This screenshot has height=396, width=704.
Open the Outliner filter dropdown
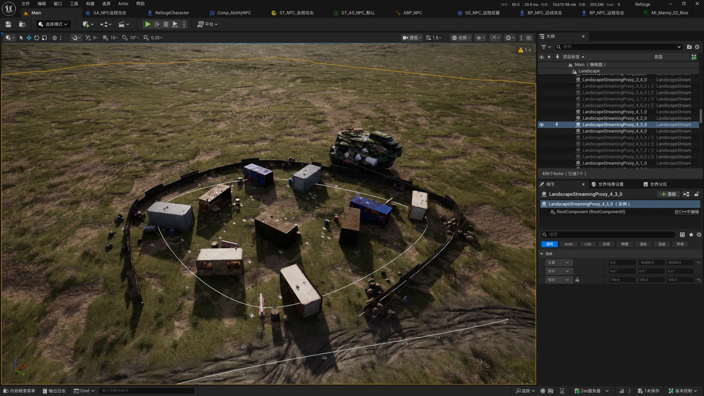coord(546,47)
